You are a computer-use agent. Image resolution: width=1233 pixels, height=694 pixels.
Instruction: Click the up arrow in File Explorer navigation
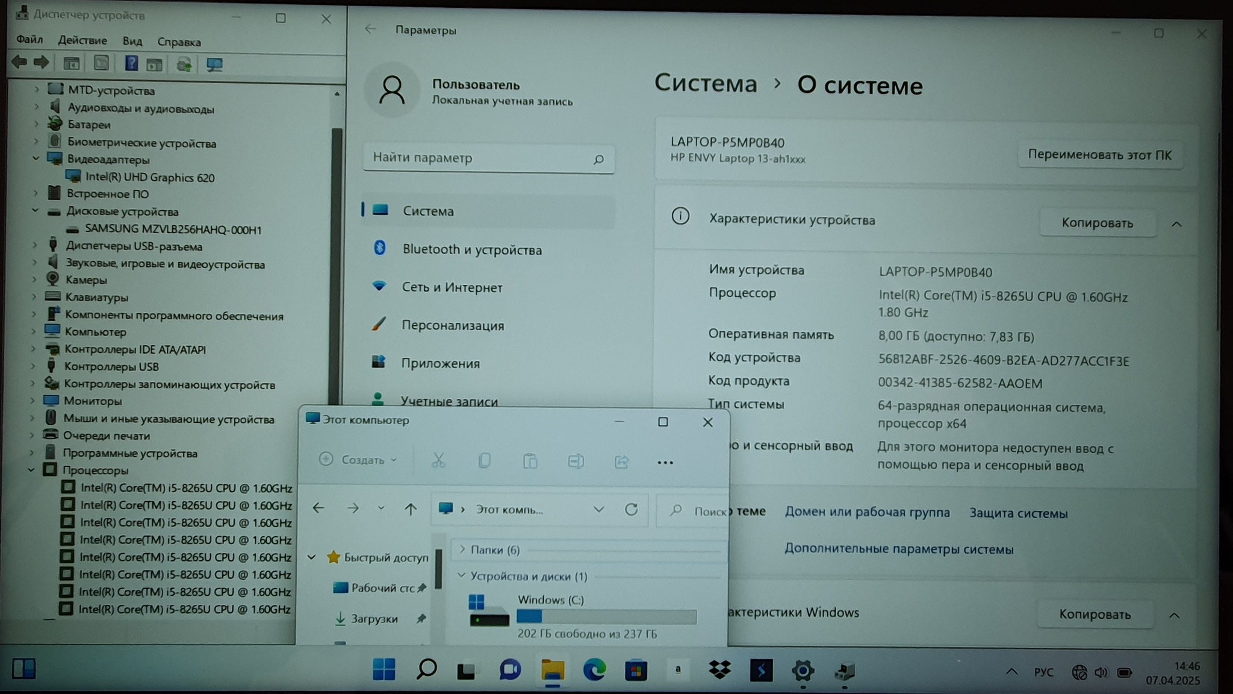[x=411, y=510]
